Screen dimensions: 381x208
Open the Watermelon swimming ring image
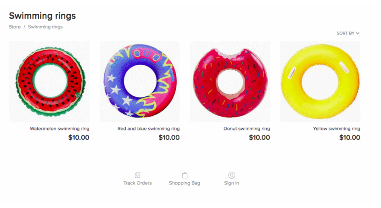pyautogui.click(x=49, y=81)
